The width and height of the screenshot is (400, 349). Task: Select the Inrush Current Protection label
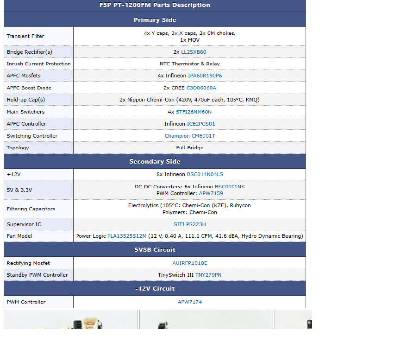point(38,64)
